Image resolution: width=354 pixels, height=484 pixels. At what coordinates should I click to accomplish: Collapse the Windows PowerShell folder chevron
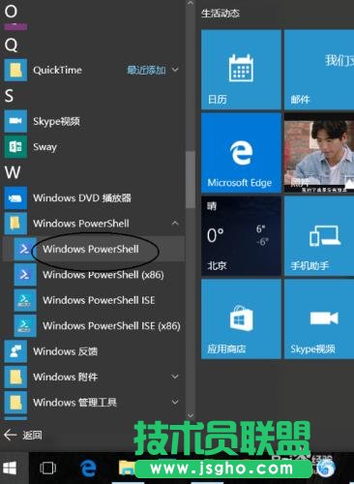(175, 223)
